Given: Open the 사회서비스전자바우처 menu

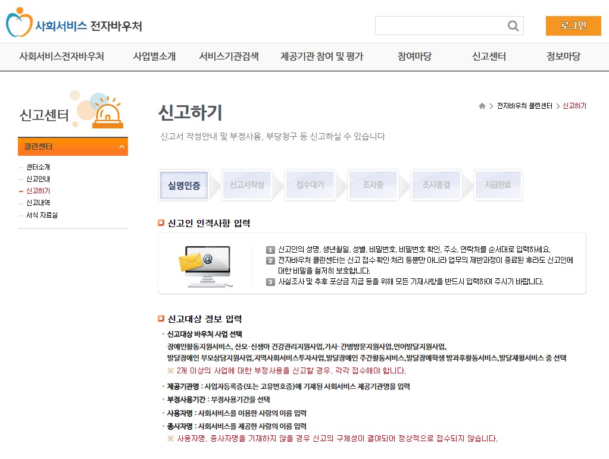Looking at the screenshot, I should point(61,56).
